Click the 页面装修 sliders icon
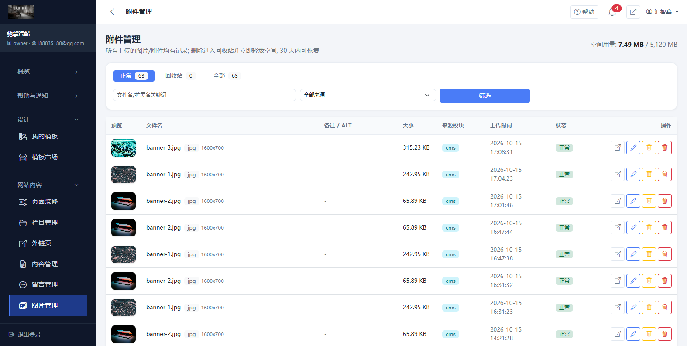Image resolution: width=687 pixels, height=346 pixels. [23, 202]
